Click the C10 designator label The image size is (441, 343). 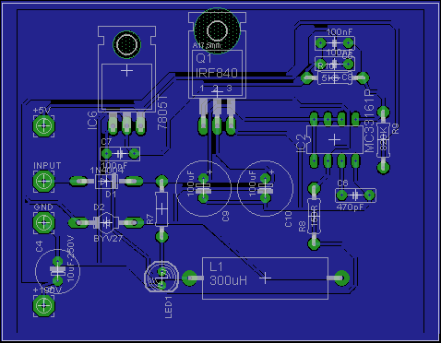[x=288, y=219]
